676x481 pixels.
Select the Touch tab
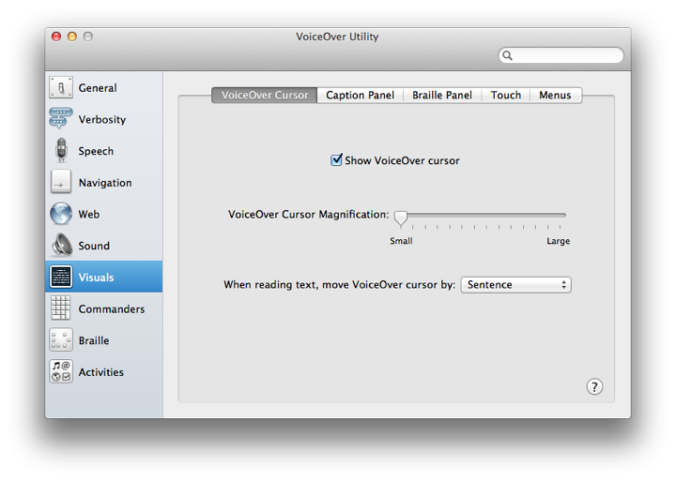506,95
